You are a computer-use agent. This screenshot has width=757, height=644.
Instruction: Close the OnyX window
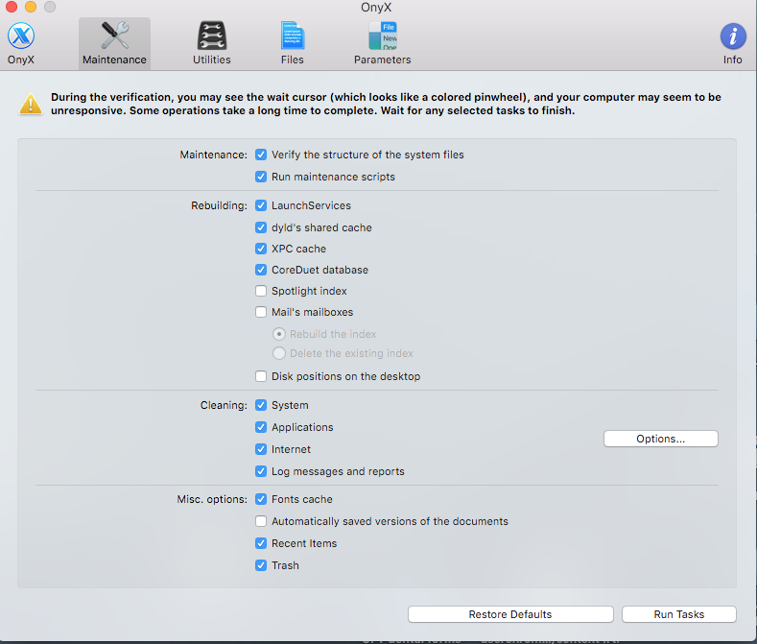pyautogui.click(x=12, y=7)
